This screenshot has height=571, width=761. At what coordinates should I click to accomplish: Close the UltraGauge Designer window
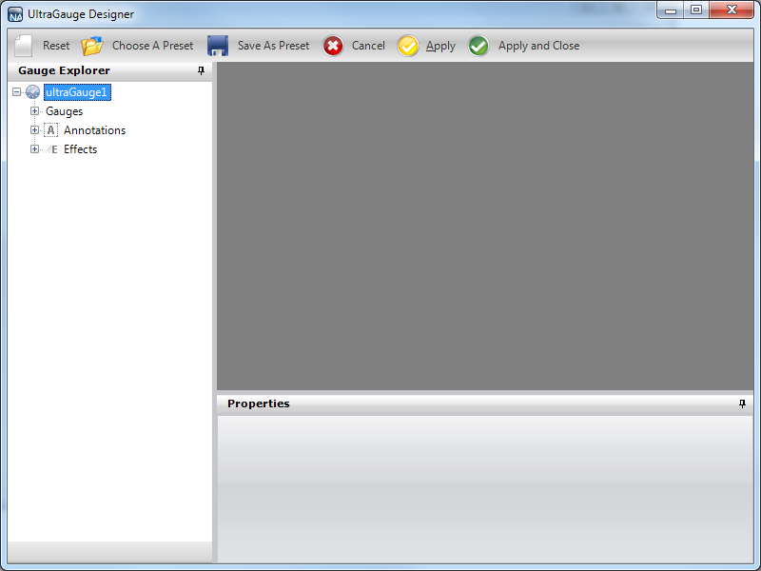point(732,10)
